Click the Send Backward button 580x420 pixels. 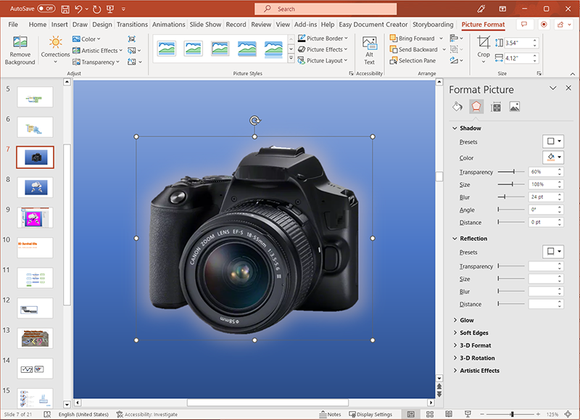(x=413, y=49)
